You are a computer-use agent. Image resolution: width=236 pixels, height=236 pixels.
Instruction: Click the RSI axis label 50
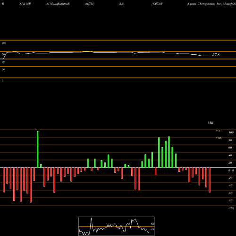coord(3,62)
